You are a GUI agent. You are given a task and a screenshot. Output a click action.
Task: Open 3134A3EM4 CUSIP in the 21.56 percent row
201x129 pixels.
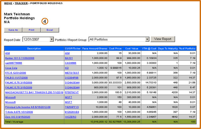point(72,83)
